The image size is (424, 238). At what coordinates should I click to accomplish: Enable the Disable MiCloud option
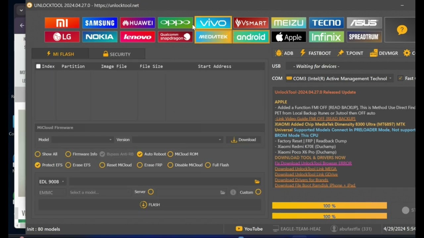[x=185, y=165]
